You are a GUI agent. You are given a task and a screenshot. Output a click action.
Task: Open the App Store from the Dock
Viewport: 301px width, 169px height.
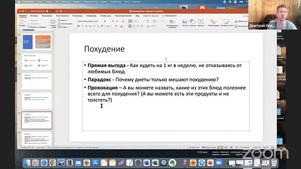pos(95,163)
